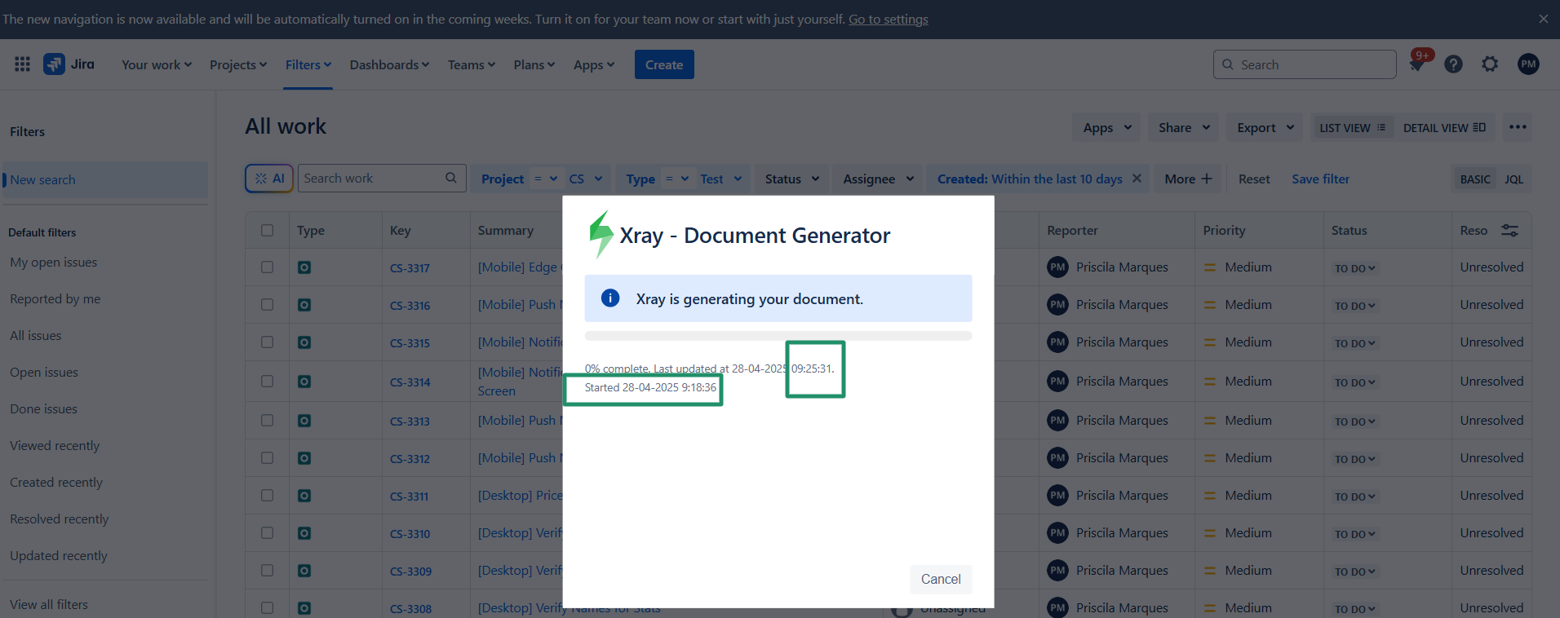The width and height of the screenshot is (1560, 618).
Task: Click the More filters button
Action: click(x=1188, y=179)
